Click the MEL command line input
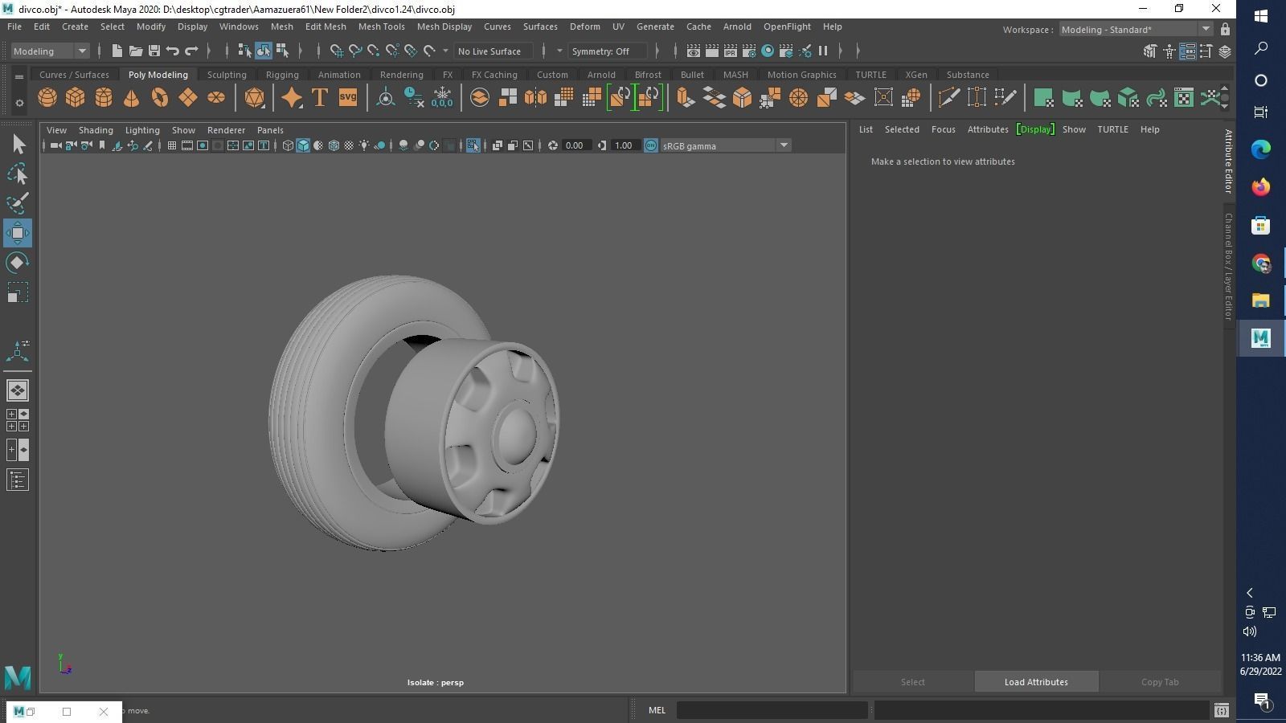 (772, 710)
